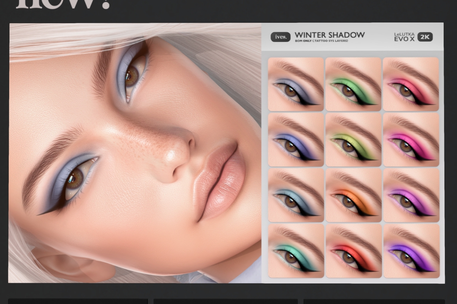Viewport: 457px width, 304px height.
Task: Pick the hot pink magenta eyeshadow swatch
Action: pyautogui.click(x=411, y=139)
